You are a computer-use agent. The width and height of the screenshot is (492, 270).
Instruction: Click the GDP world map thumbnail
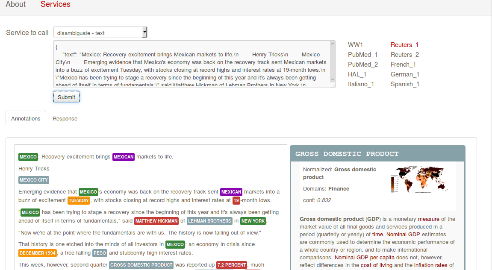(x=419, y=180)
